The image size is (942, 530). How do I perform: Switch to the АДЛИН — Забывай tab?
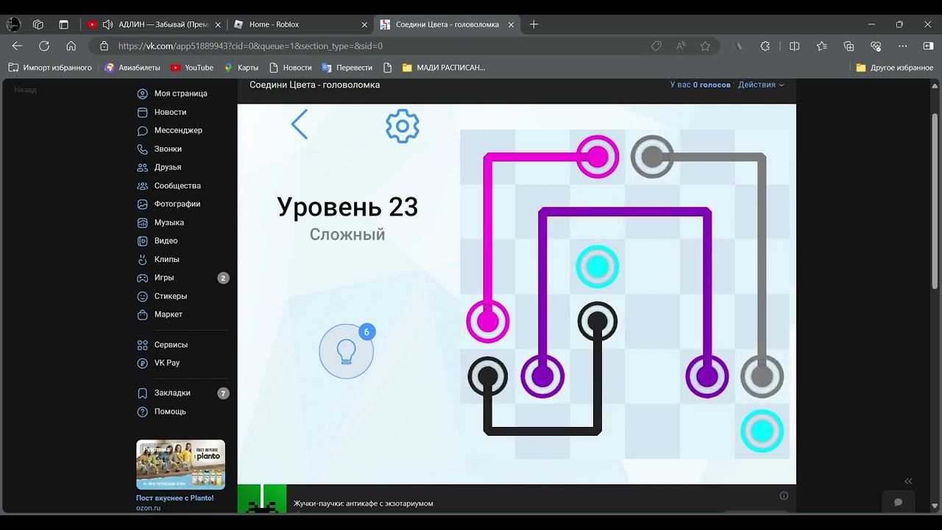coord(153,24)
